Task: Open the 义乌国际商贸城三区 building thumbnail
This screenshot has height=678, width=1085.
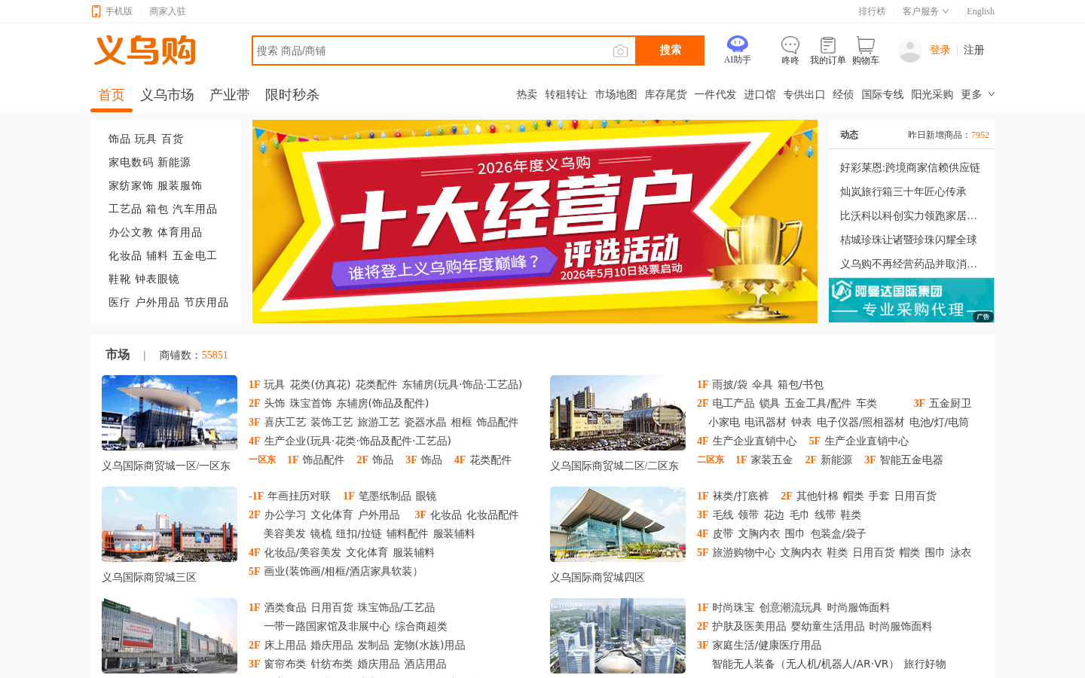Action: (170, 524)
